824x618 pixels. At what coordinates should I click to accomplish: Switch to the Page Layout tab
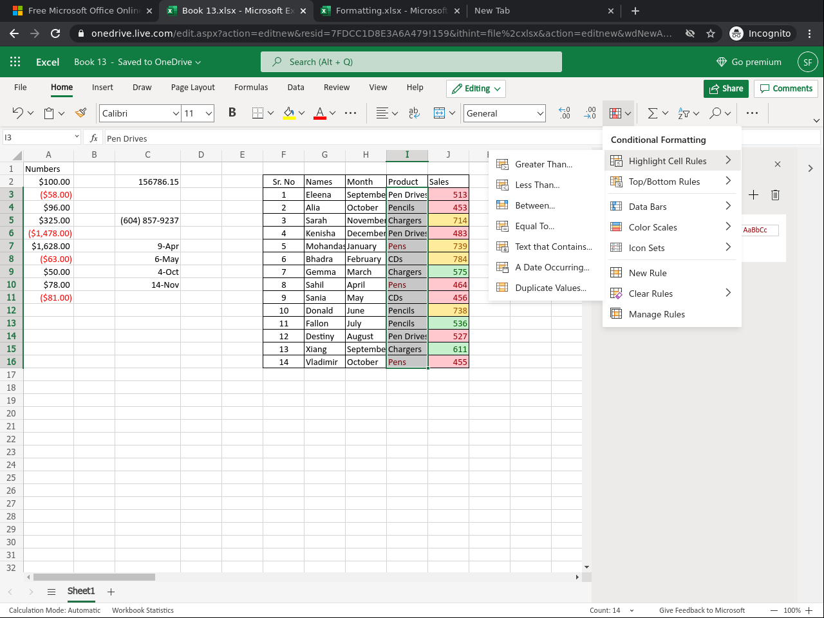(193, 88)
